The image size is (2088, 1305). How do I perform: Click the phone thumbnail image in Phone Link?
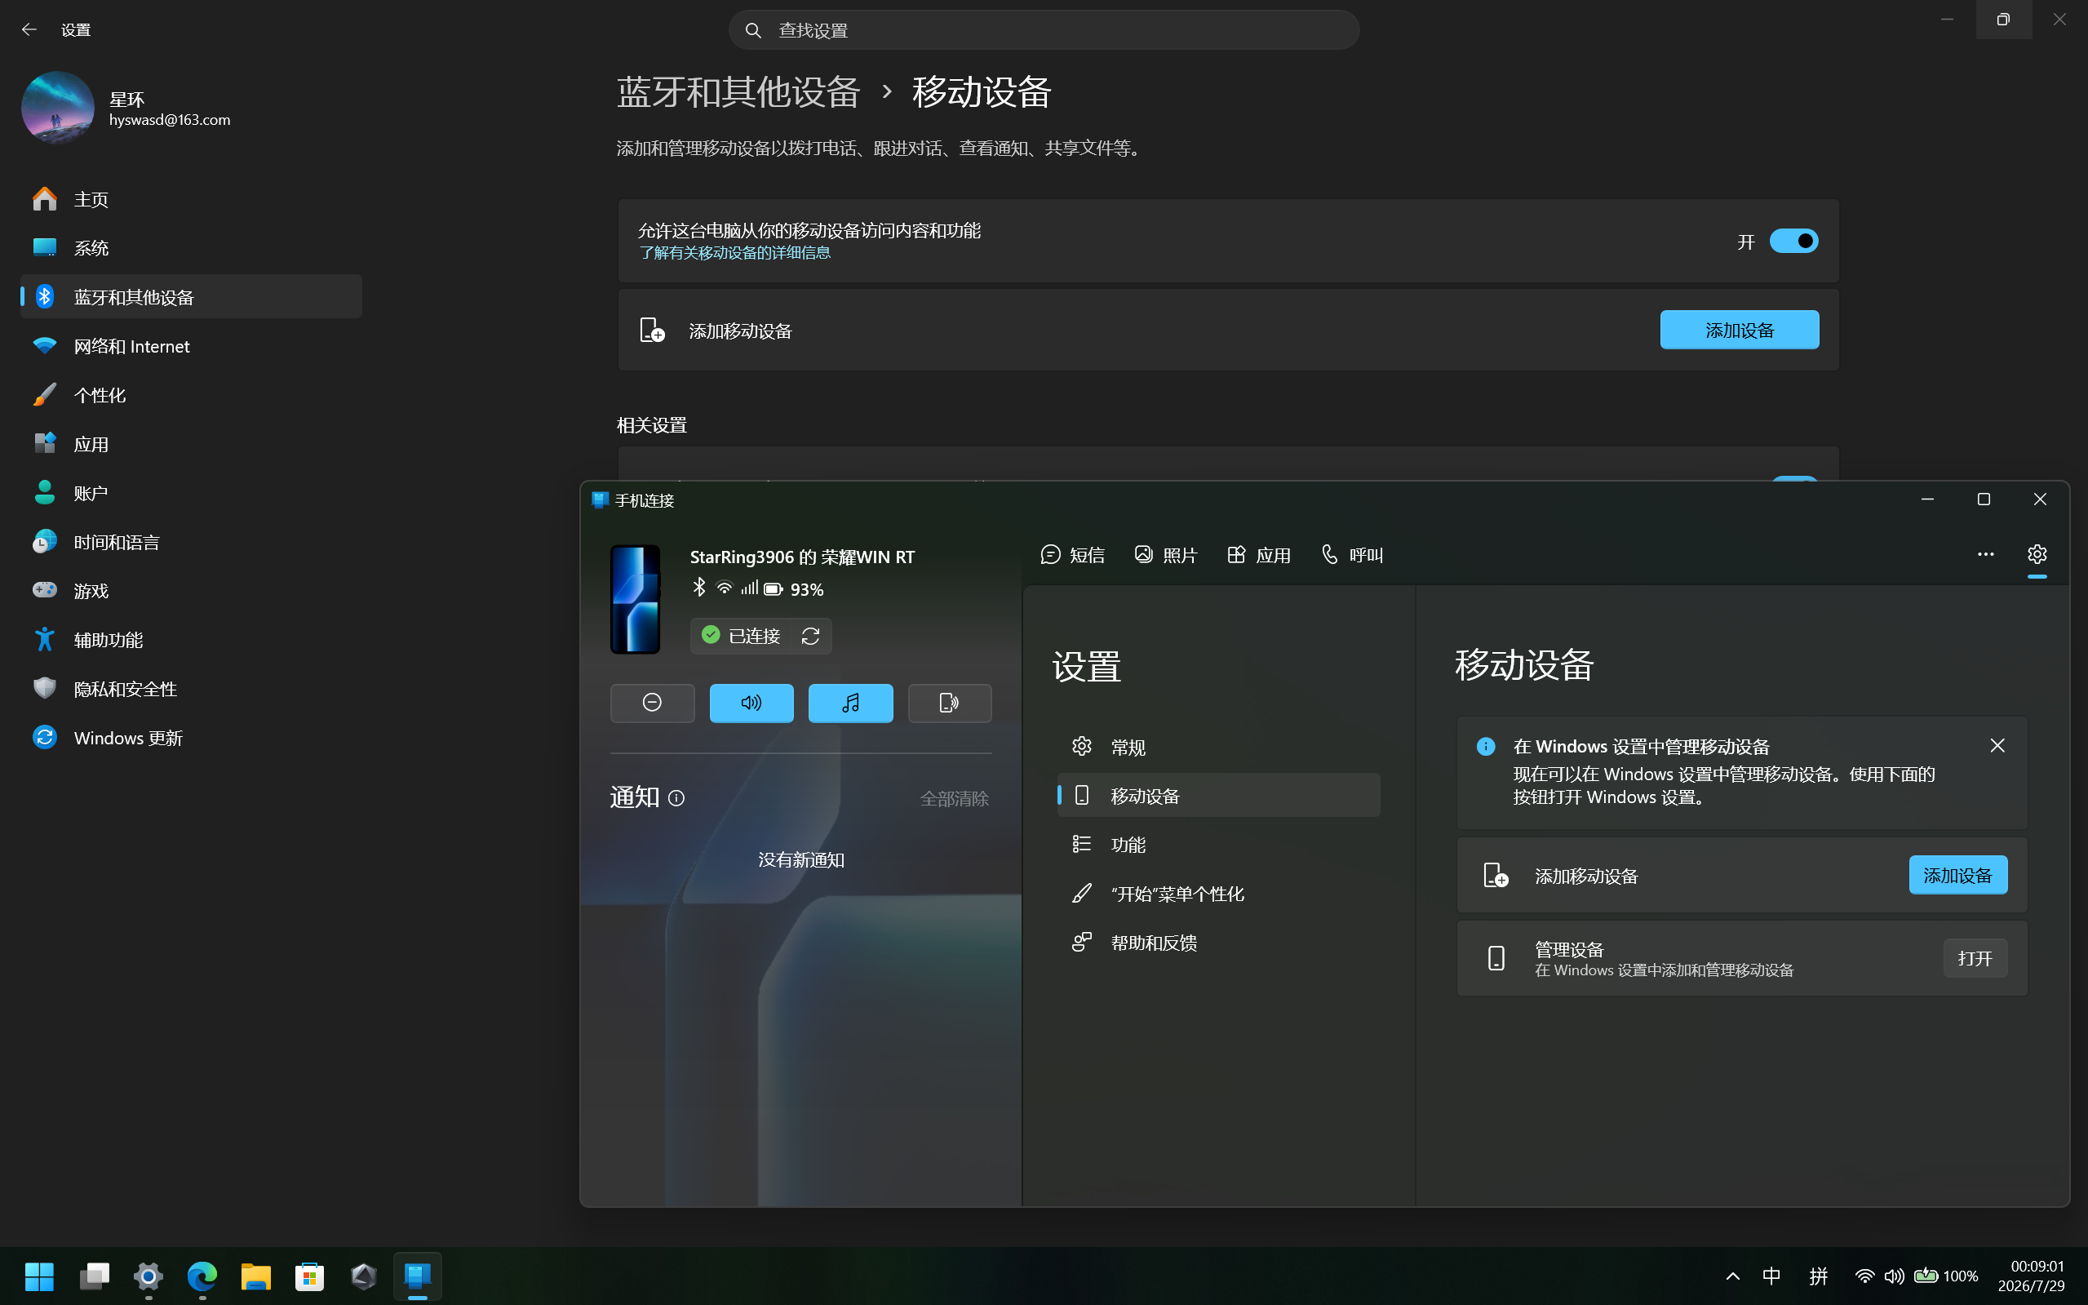tap(635, 599)
